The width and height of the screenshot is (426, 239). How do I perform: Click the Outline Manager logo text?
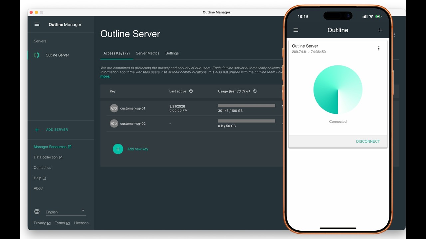(65, 25)
